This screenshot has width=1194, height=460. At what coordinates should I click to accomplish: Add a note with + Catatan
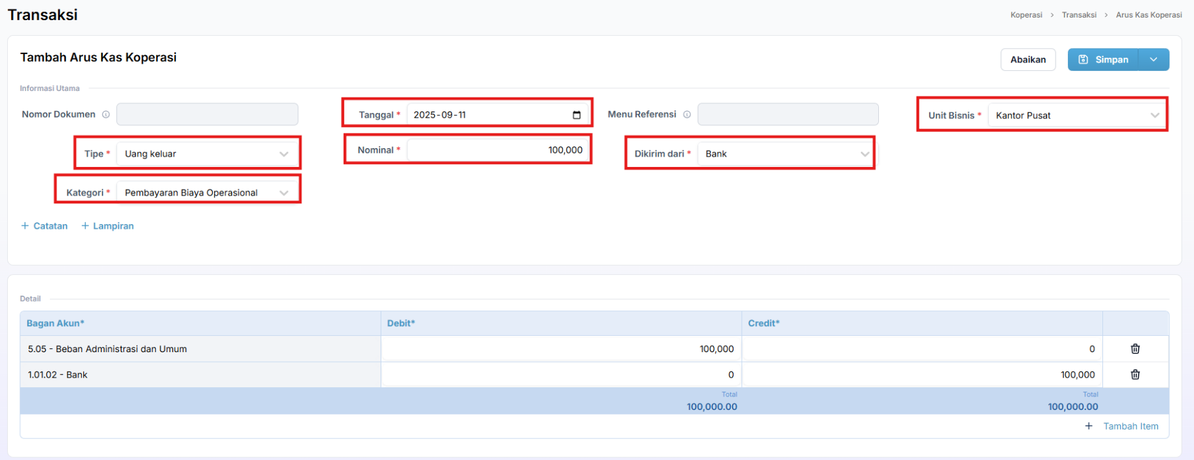(x=44, y=226)
